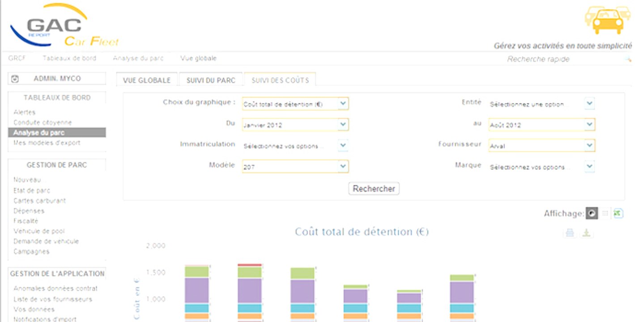Screen dimensions: 635x322
Task: Click the yellow cars logo icon
Action: [x=607, y=20]
